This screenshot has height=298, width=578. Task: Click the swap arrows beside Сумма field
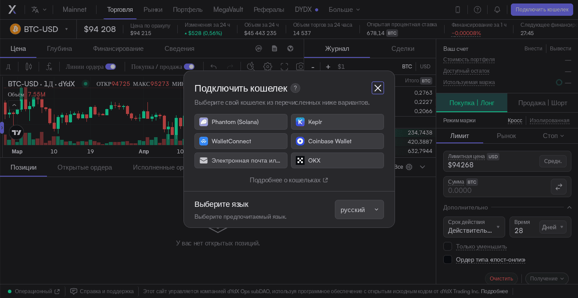click(559, 187)
